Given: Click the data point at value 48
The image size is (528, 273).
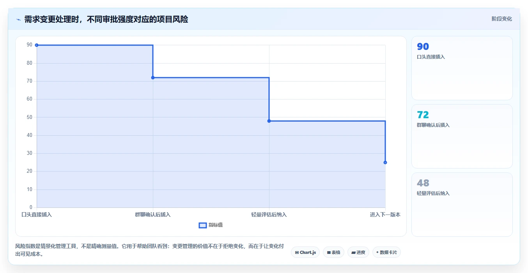Looking at the screenshot, I should point(269,121).
